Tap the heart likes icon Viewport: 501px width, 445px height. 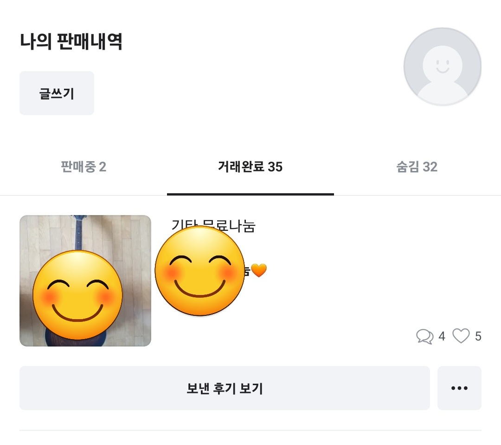(461, 335)
